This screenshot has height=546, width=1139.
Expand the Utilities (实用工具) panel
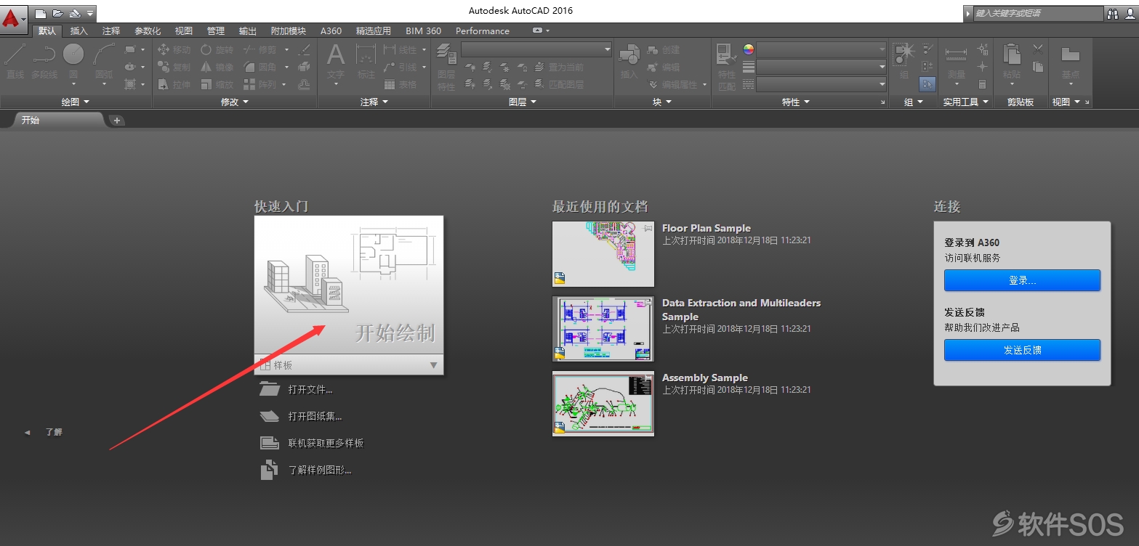965,102
